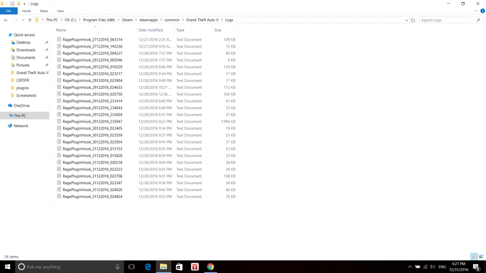The image size is (486, 273).
Task: Click the Up one level arrow
Action: coord(30,20)
